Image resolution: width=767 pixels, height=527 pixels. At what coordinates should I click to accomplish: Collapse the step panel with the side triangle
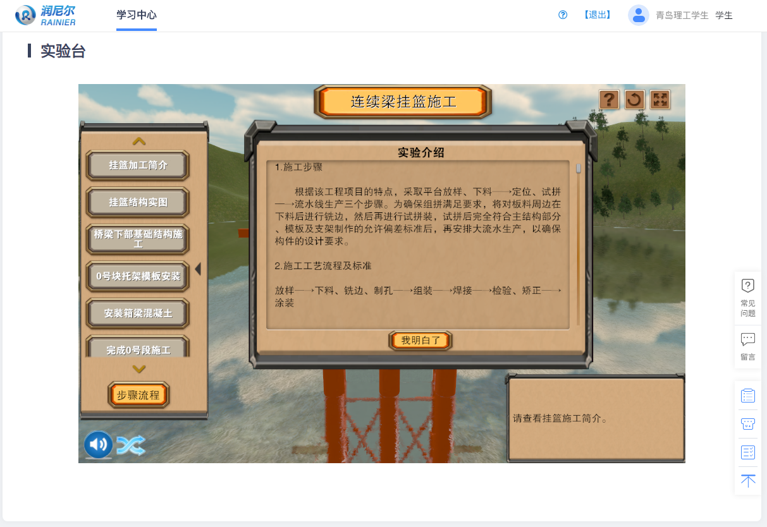coord(198,269)
